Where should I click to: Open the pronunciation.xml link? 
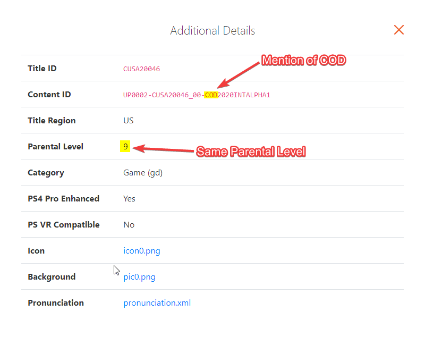(157, 303)
